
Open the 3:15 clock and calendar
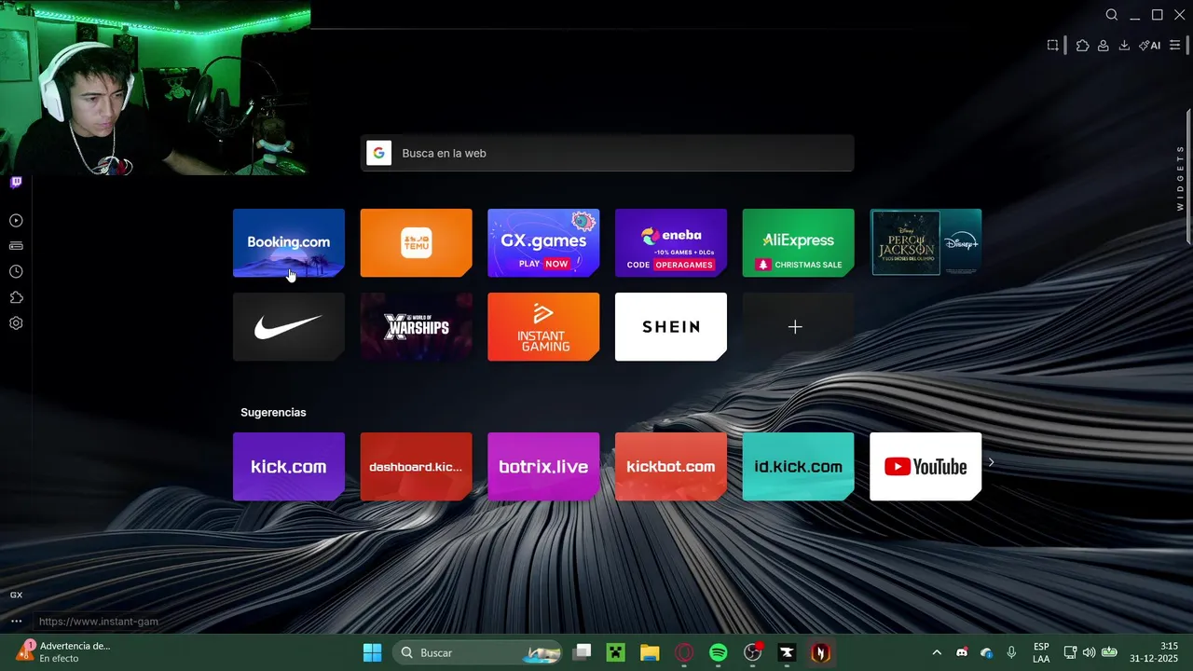1154,652
